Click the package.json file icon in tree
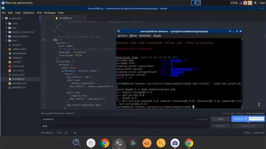266x149 pixels. pos(10,83)
